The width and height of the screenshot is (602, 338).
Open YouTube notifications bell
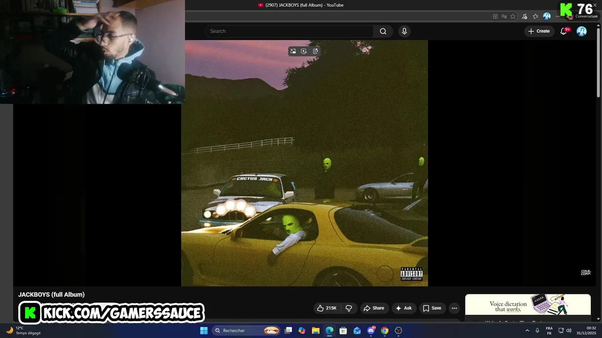tap(564, 31)
